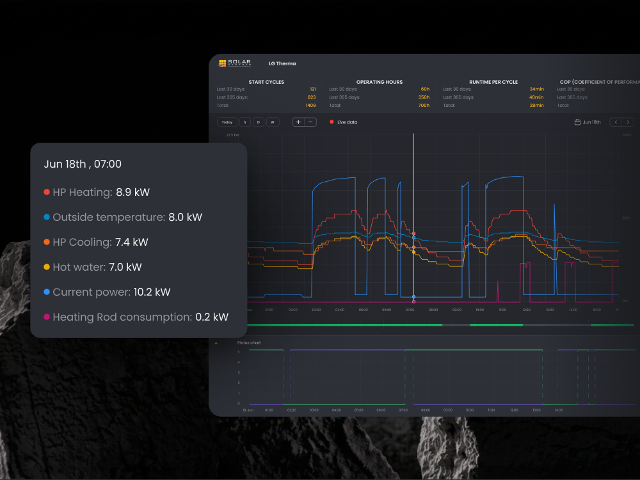The height and width of the screenshot is (480, 640).
Task: Click the OPERATING HOURS heading
Action: (x=379, y=82)
